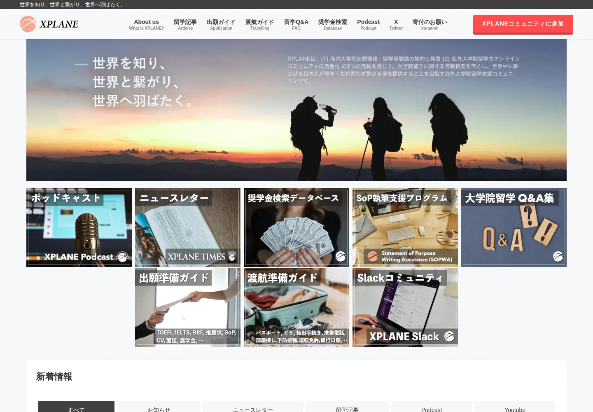This screenshot has height=412, width=593.
Task: Open X Twitter link in navigation
Action: pos(396,25)
